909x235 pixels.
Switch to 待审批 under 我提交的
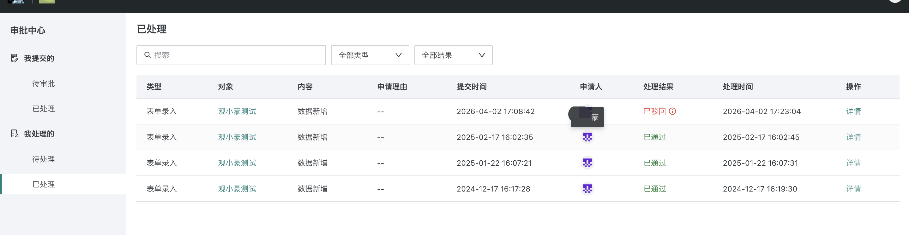pyautogui.click(x=43, y=84)
